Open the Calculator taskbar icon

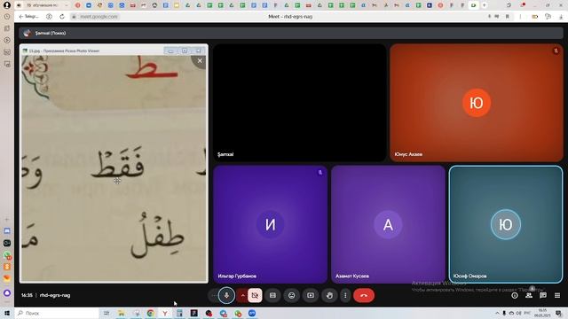tap(179, 313)
